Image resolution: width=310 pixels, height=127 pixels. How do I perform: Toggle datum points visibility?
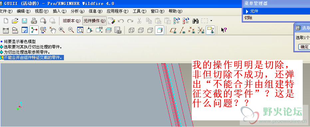192,30
